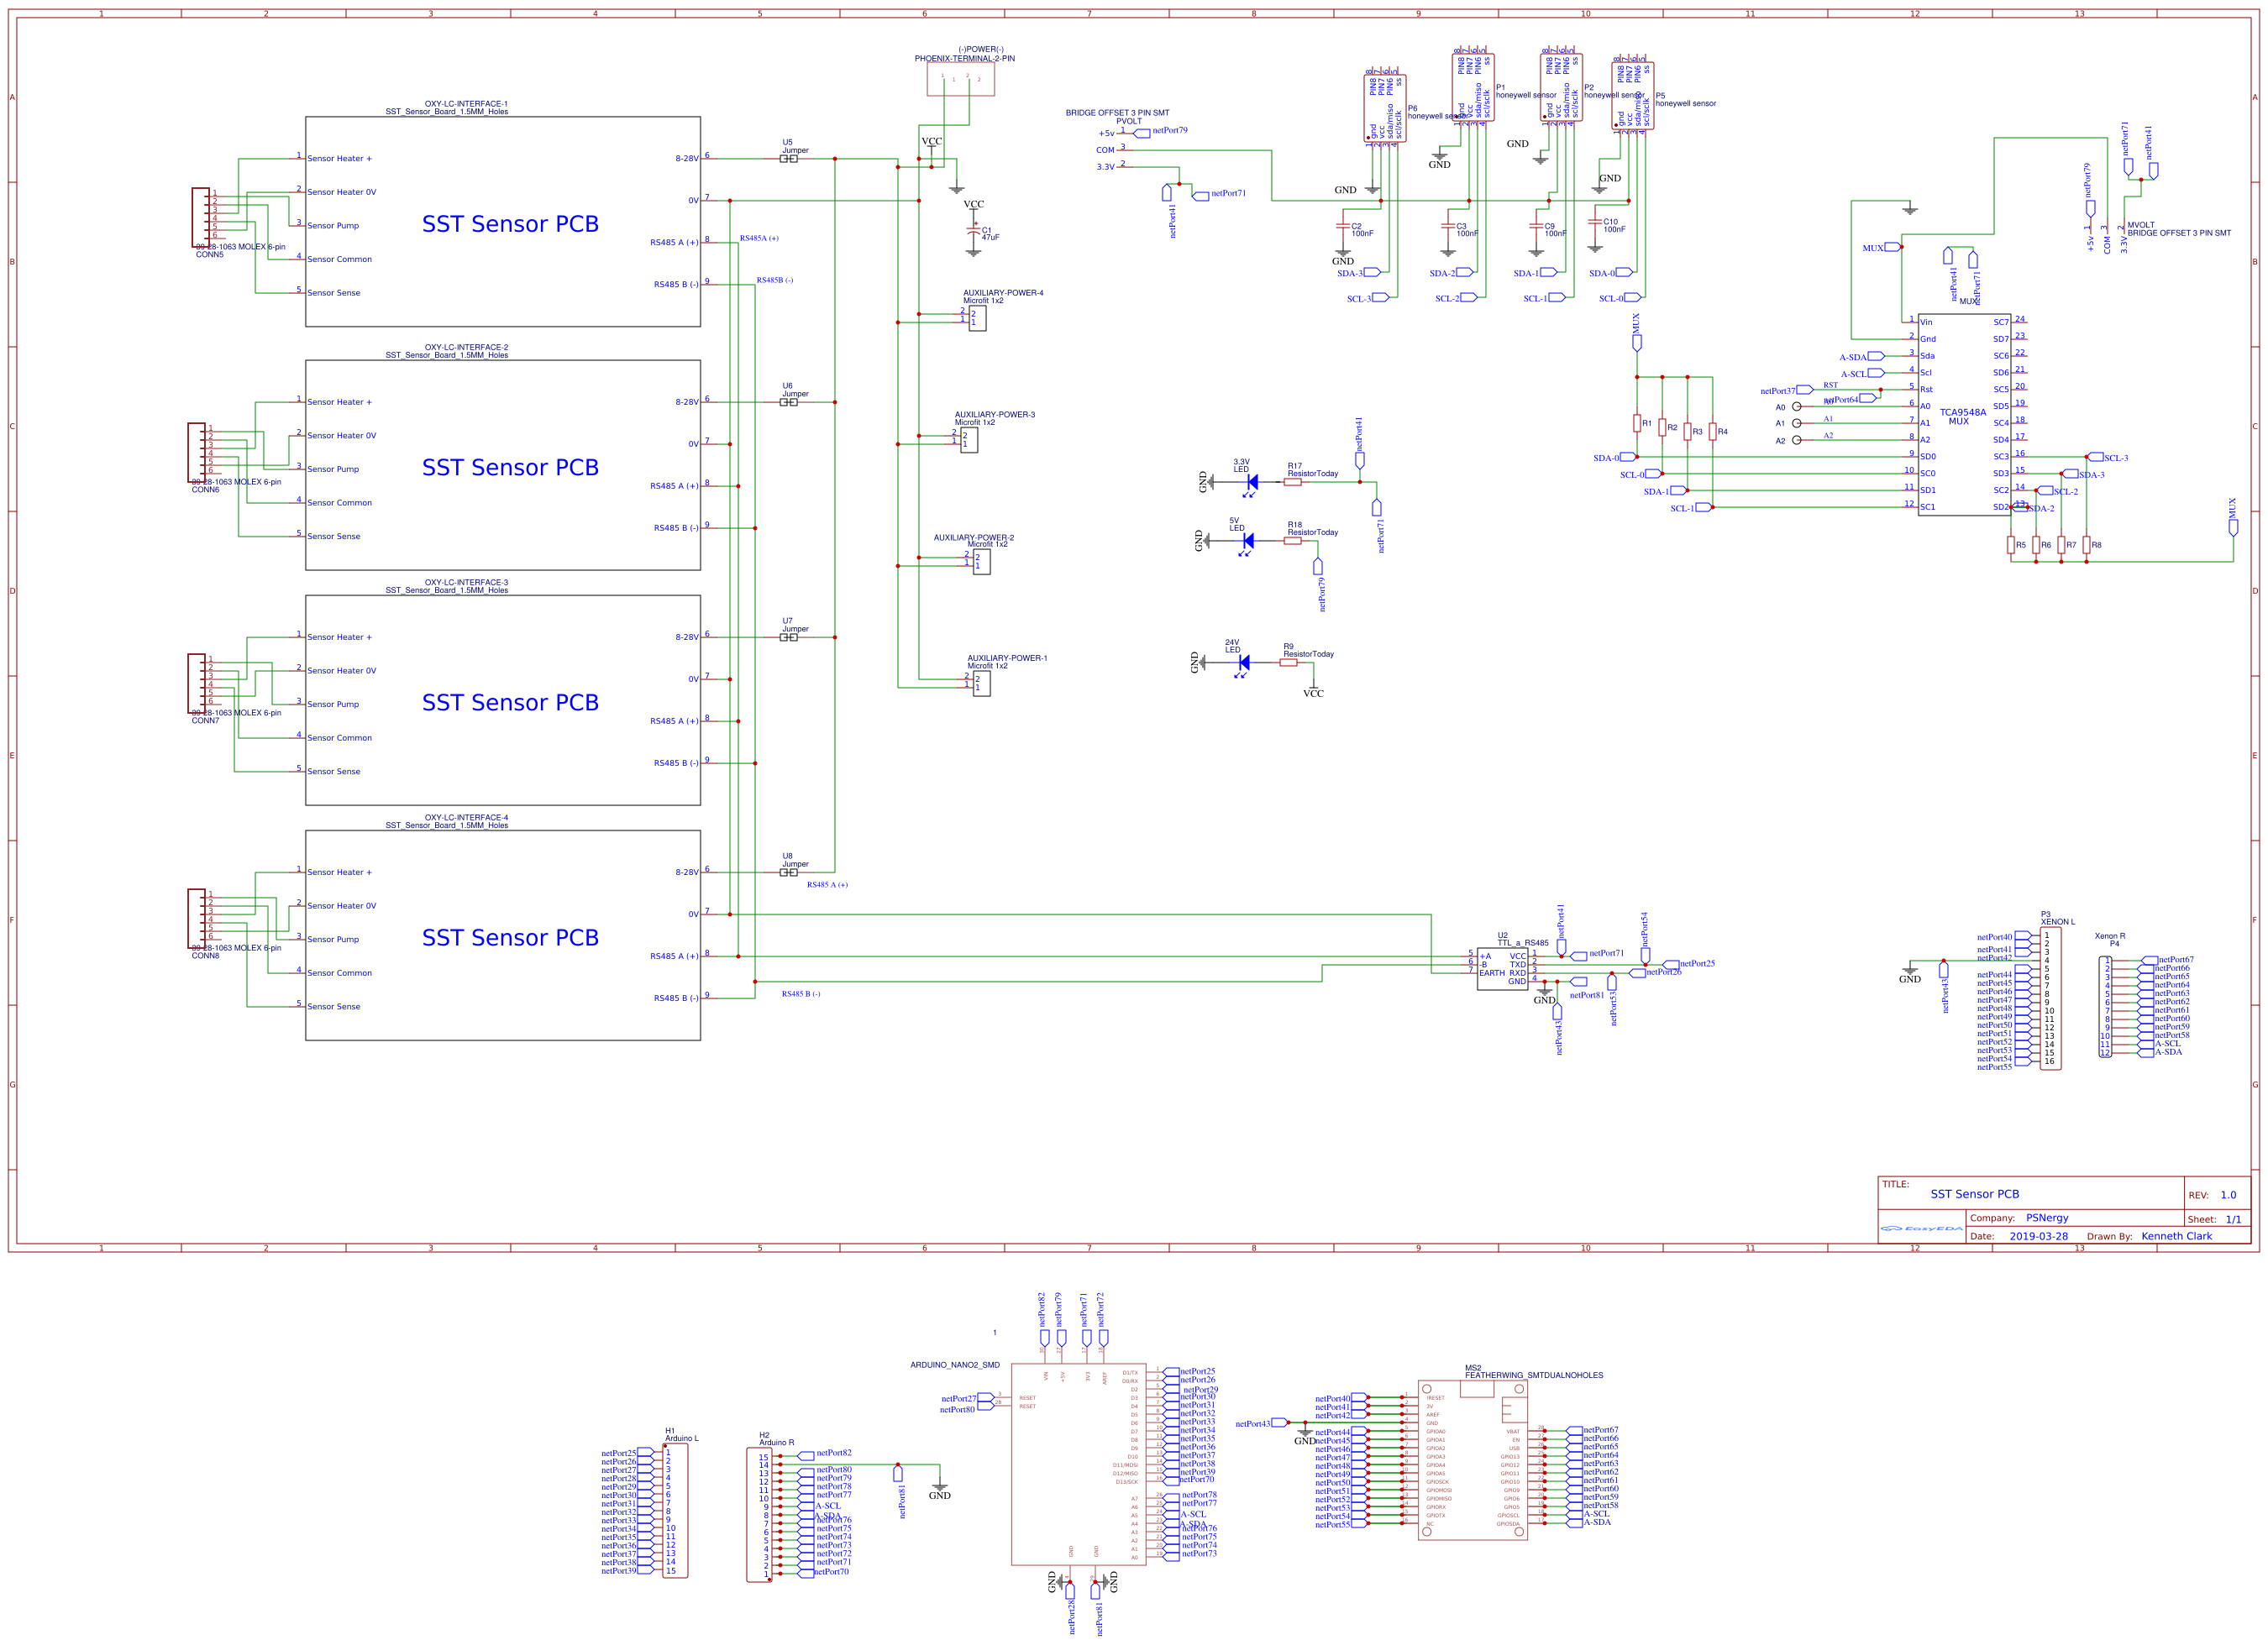Viewport: 2268px width, 1645px height.
Task: Click the AUXILIARY-POWER-4 Microfit connector
Action: (977, 317)
